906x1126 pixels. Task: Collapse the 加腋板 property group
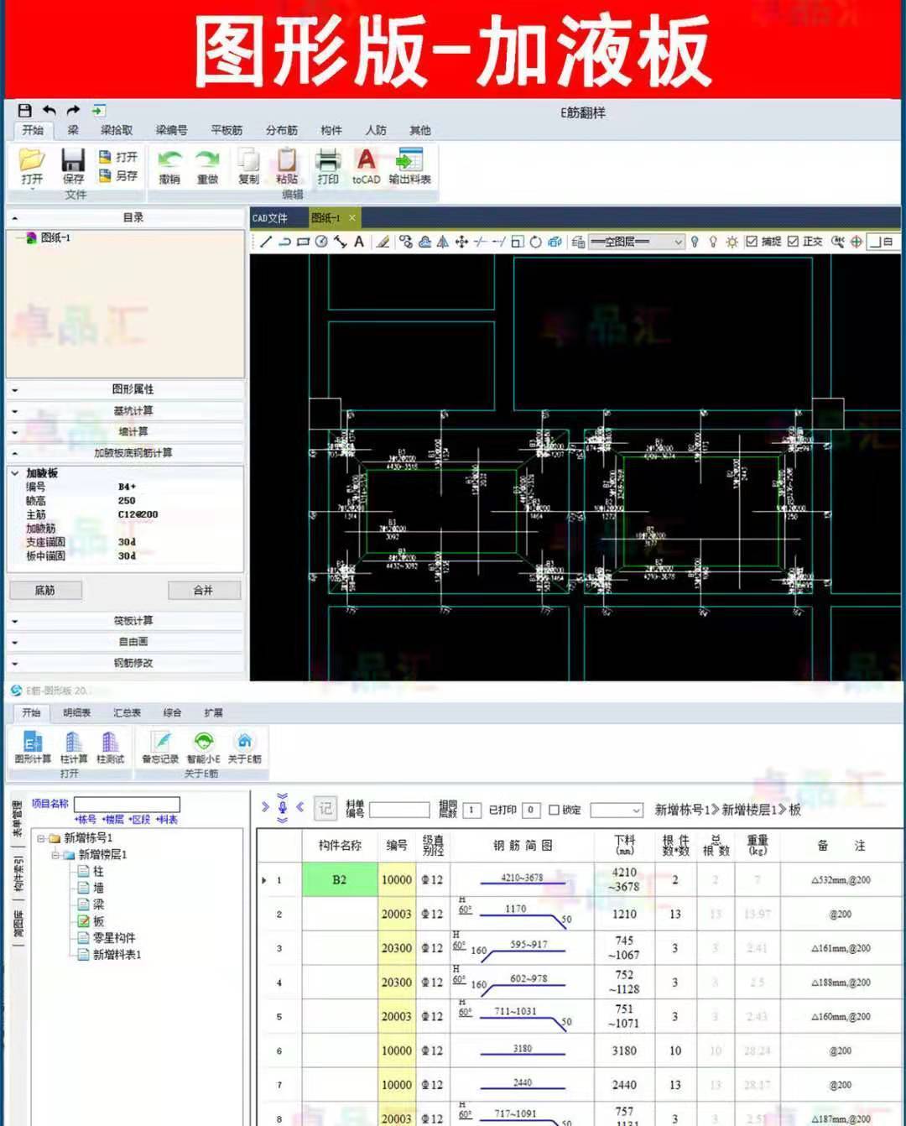15,473
